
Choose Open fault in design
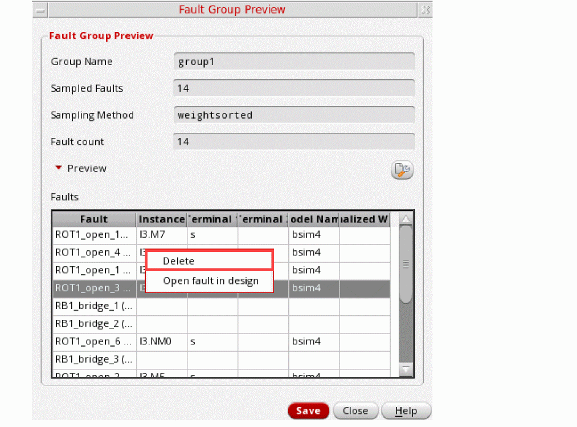click(210, 280)
